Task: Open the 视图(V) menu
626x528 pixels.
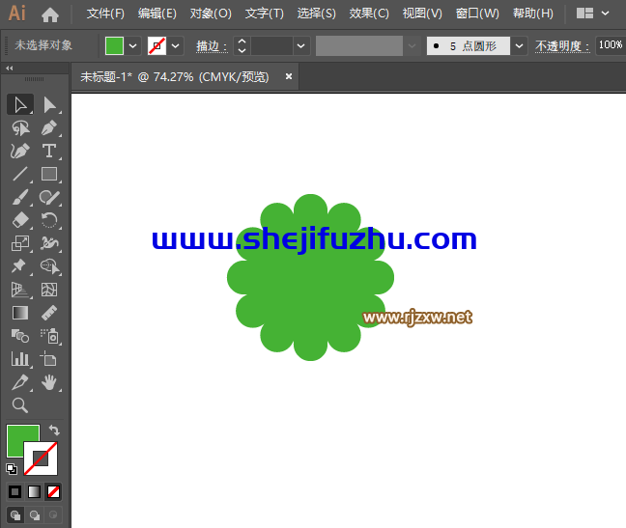Action: 422,14
